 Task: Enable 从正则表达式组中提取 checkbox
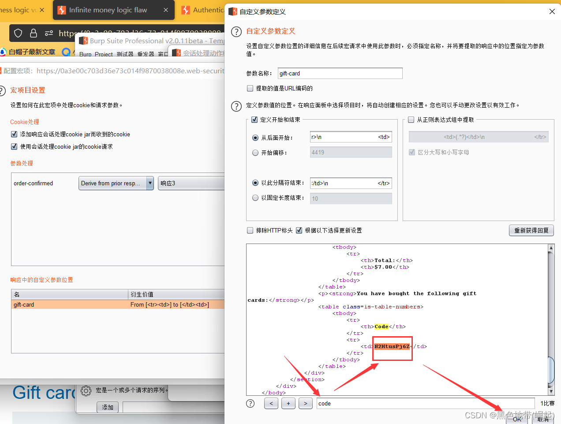[x=411, y=120]
